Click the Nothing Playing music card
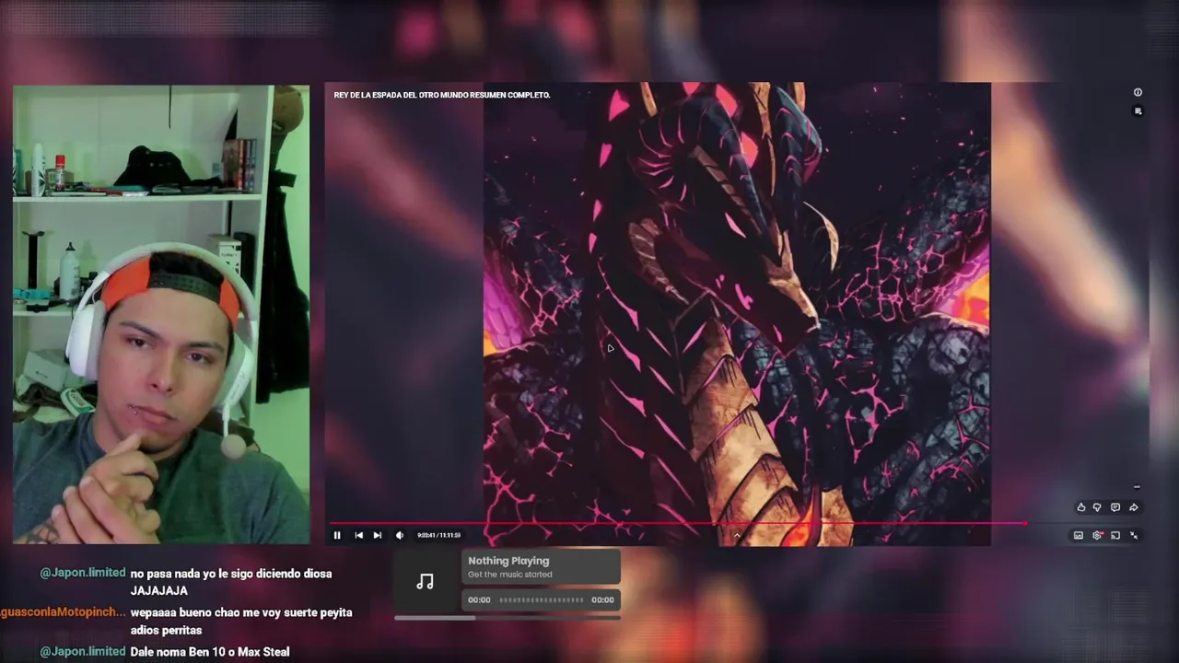 point(541,566)
